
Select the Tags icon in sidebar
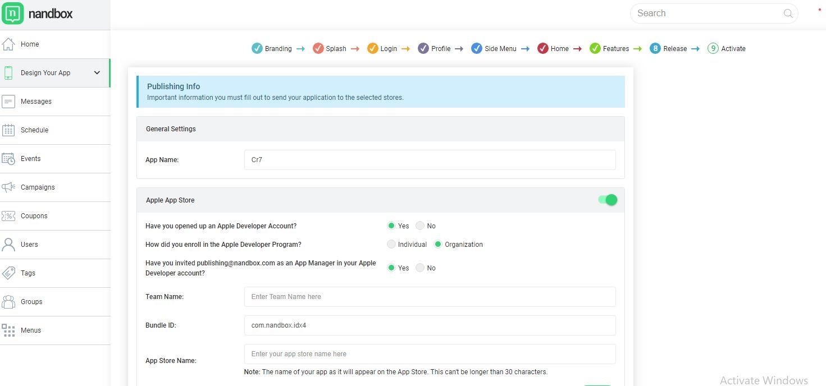click(x=8, y=273)
